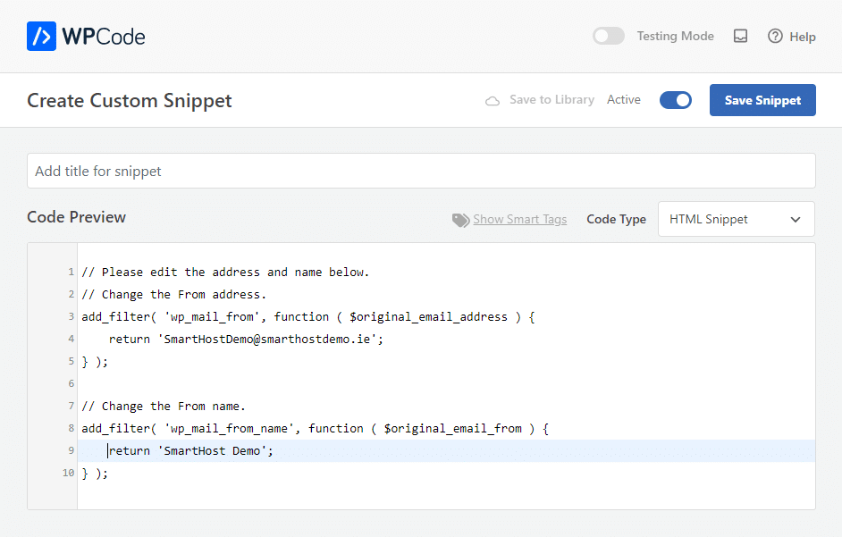Focus the Add title for snippet field
The width and height of the screenshot is (842, 537).
coord(421,171)
